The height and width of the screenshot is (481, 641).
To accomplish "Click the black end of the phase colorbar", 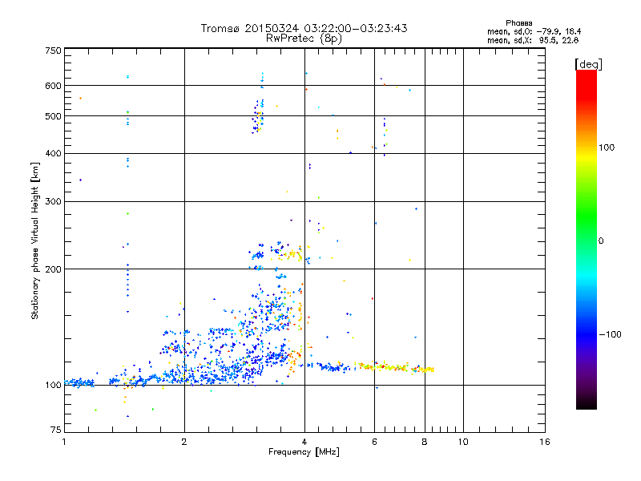I will (587, 403).
